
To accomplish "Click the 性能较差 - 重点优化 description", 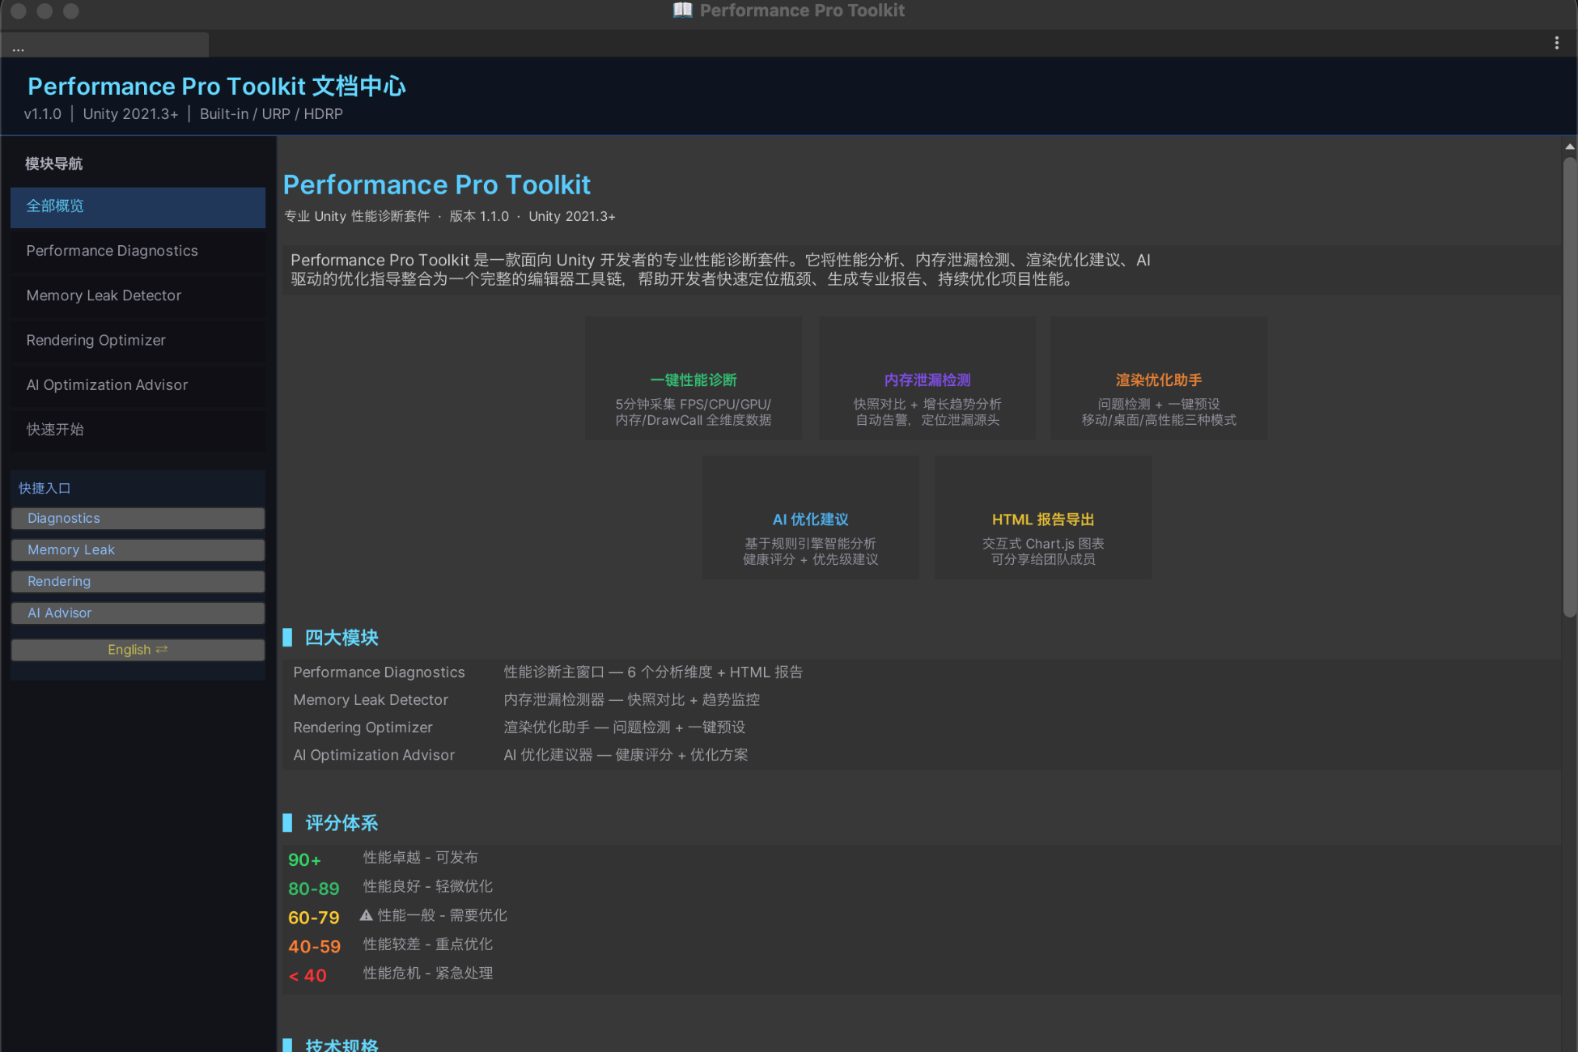I will (x=427, y=944).
